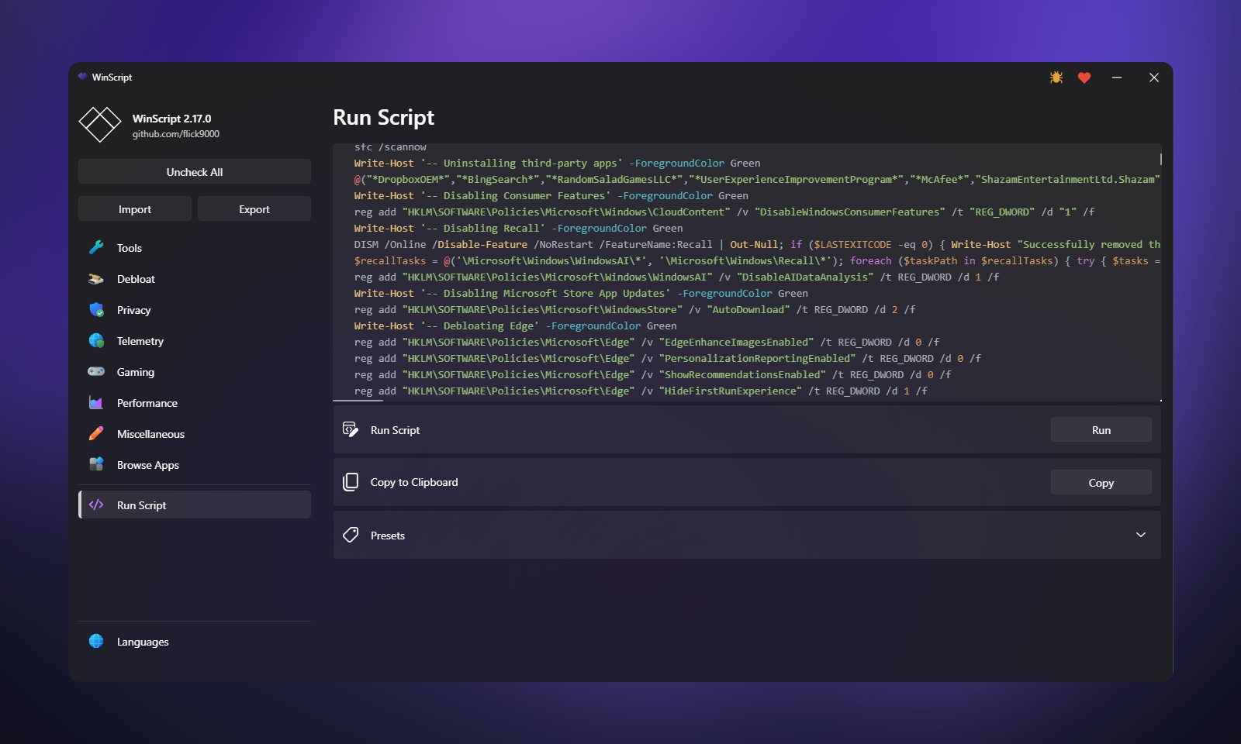Open the Performance page
The width and height of the screenshot is (1241, 744).
click(195, 403)
